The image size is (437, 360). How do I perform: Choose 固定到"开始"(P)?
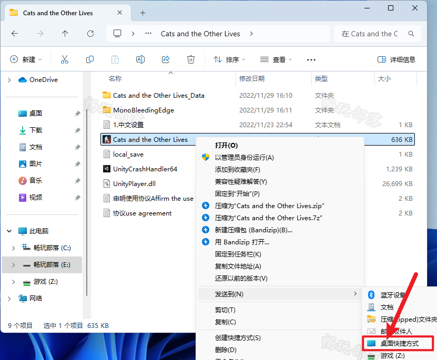point(281,194)
